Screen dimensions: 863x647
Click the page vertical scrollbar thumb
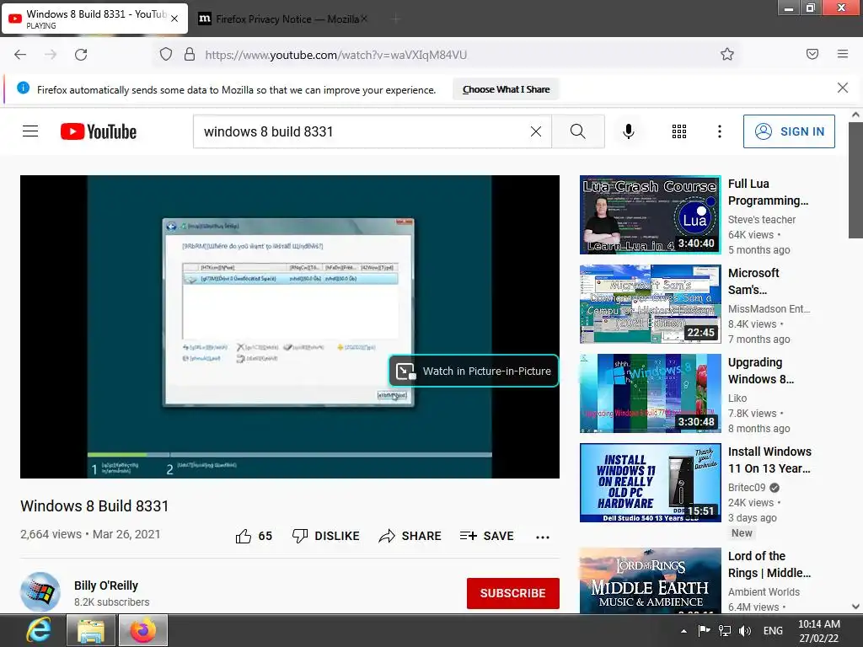[855, 180]
